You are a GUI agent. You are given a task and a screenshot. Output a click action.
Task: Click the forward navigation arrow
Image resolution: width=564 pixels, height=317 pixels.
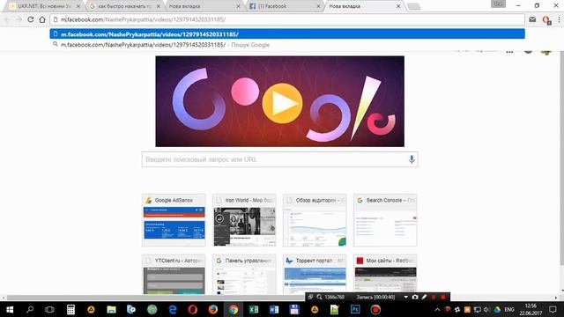[19, 19]
